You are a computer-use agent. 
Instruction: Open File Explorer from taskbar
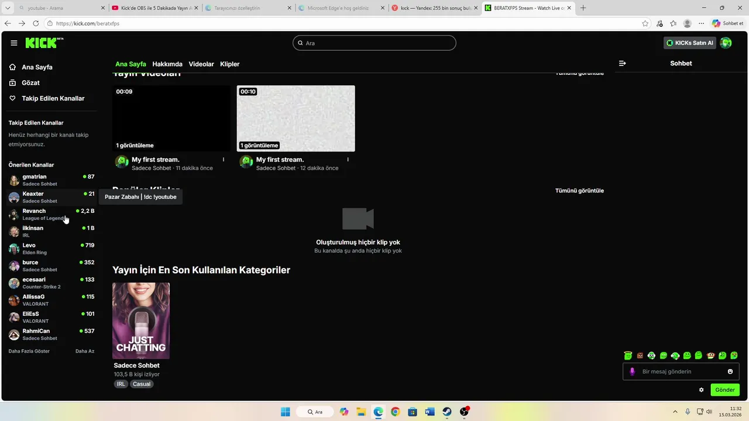[x=361, y=412]
